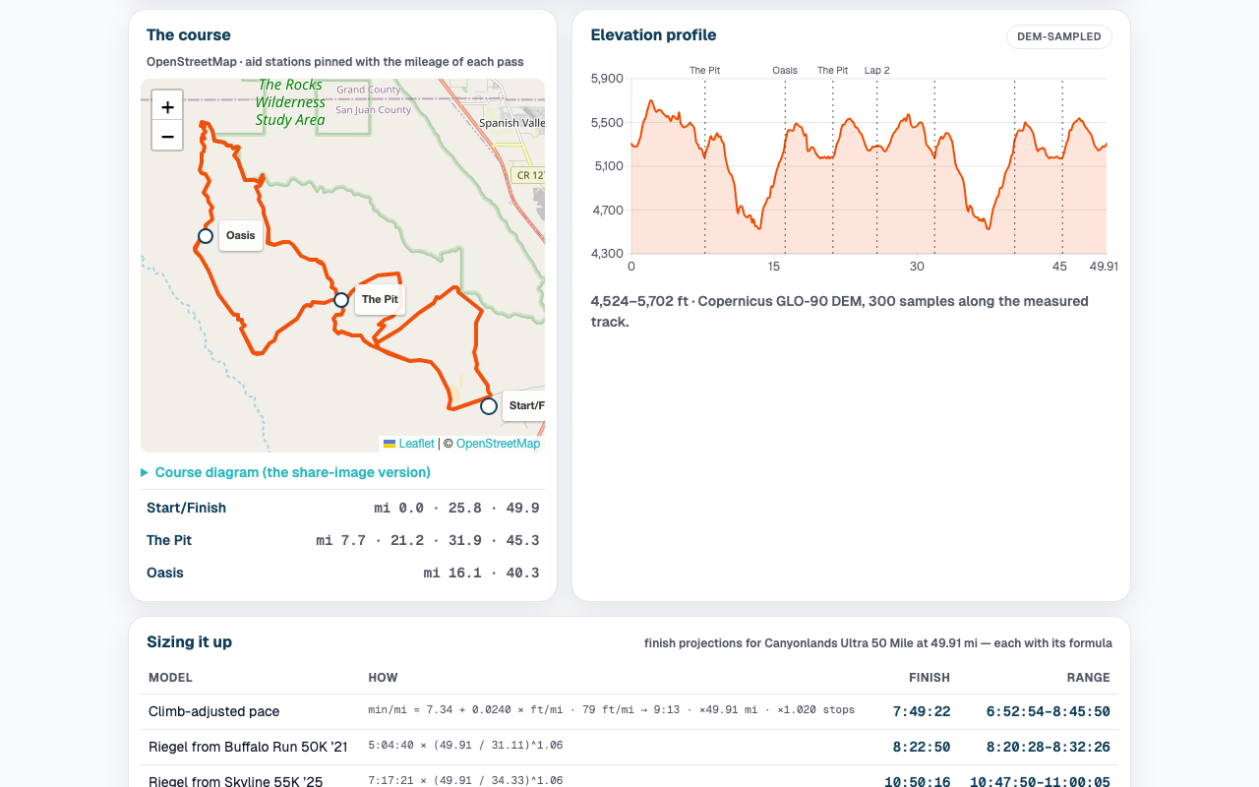Select the Start/Finish mileage row
The image size is (1259, 787).
(342, 509)
